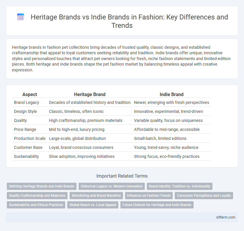Click 'Future Outlook for Heritage and Indie Brands' tag
Screen dimensions: 244x231
[157, 205]
